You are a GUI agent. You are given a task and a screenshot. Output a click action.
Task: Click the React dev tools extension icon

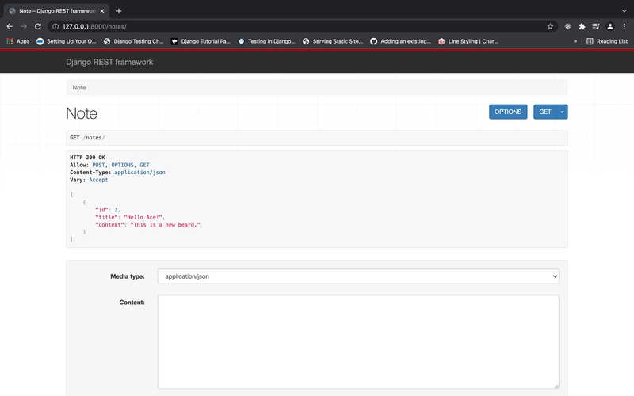[567, 26]
